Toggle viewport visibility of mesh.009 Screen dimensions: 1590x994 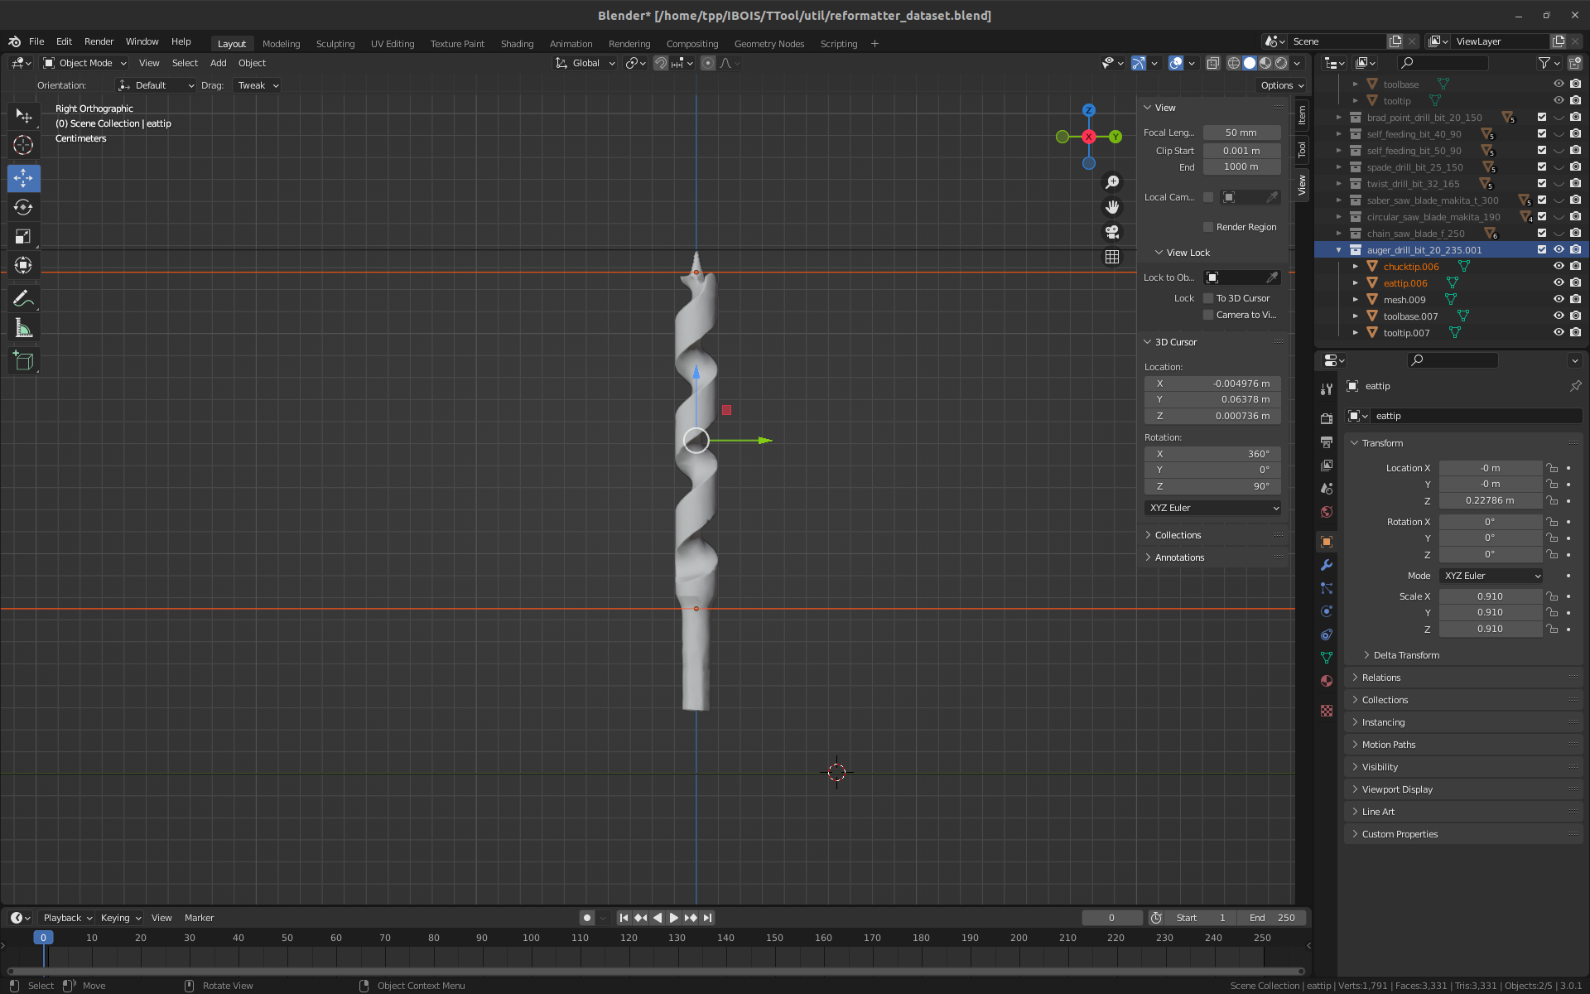coord(1559,299)
